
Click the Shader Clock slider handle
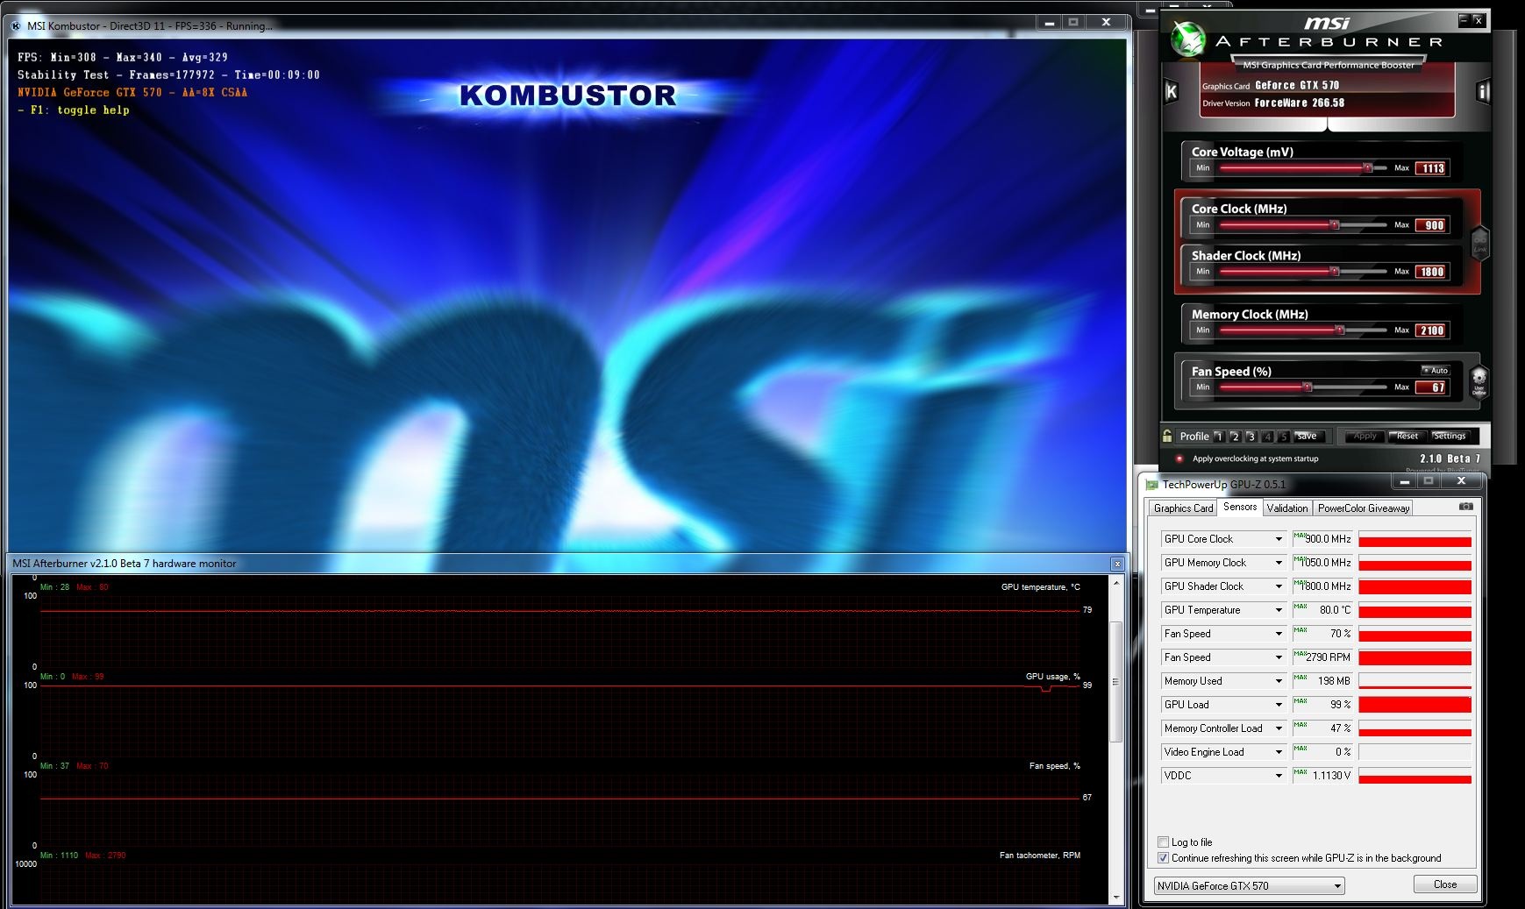1335,272
